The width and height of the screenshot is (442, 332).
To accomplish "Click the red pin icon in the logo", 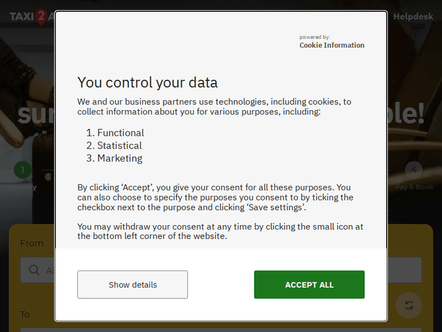I will coord(41,18).
